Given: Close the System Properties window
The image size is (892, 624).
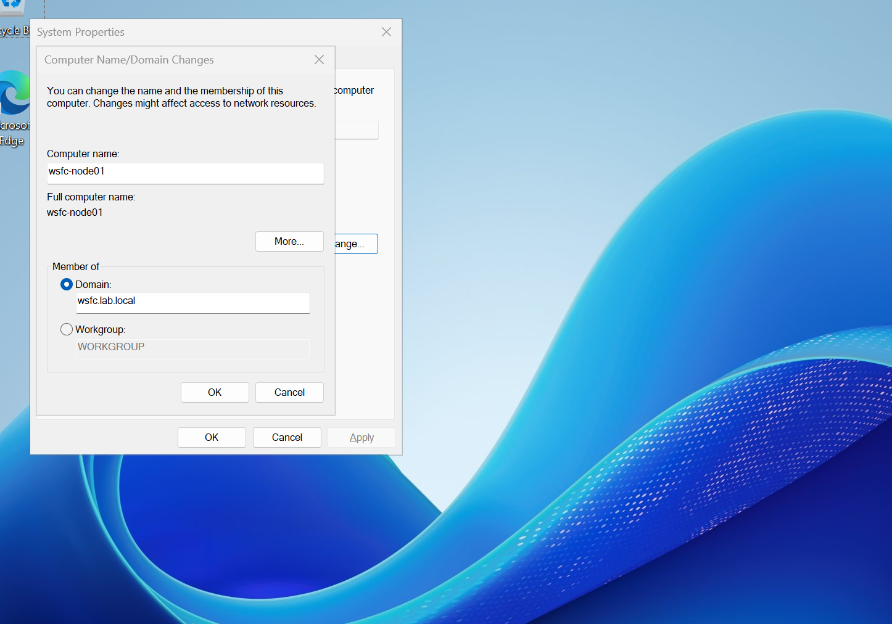Looking at the screenshot, I should 386,32.
